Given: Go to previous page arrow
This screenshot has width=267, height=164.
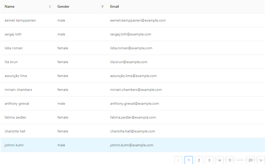Looking at the screenshot, I should [x=178, y=160].
